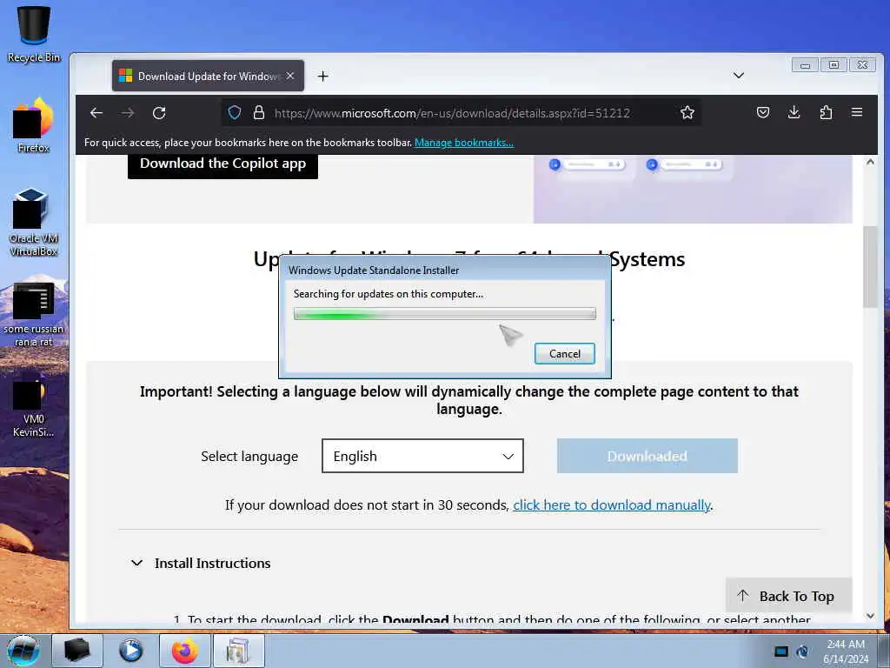Collapse the Install Instructions section
The image size is (890, 668).
coord(201,563)
